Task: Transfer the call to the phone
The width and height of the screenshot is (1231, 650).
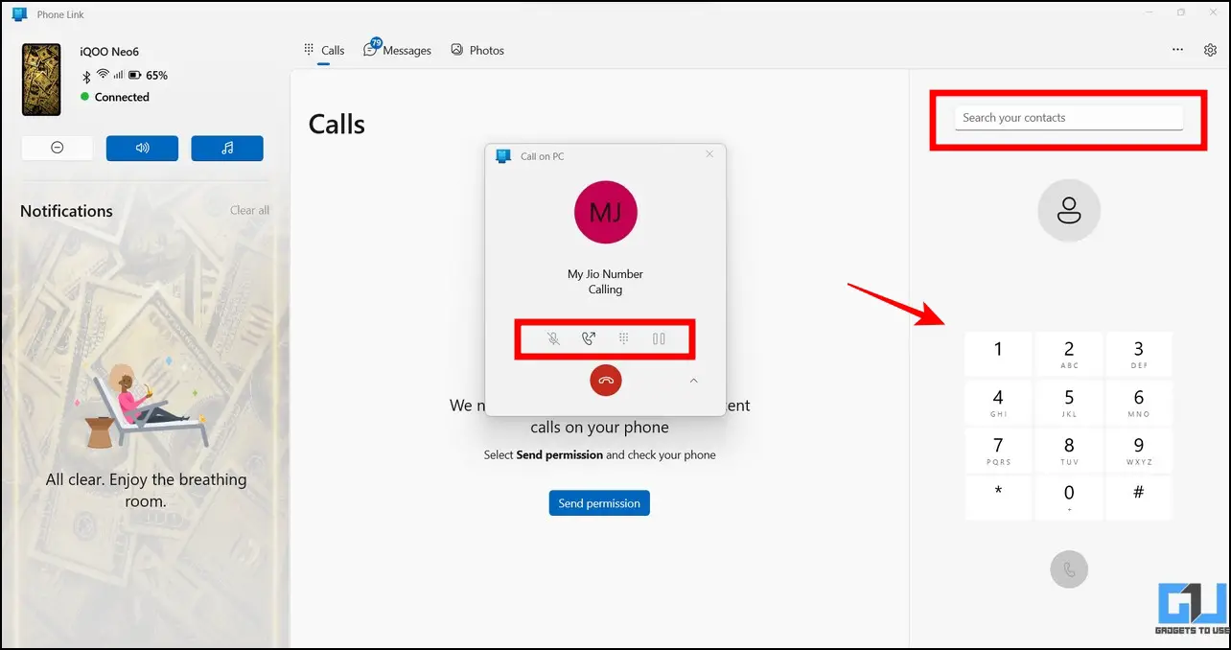Action: point(589,338)
